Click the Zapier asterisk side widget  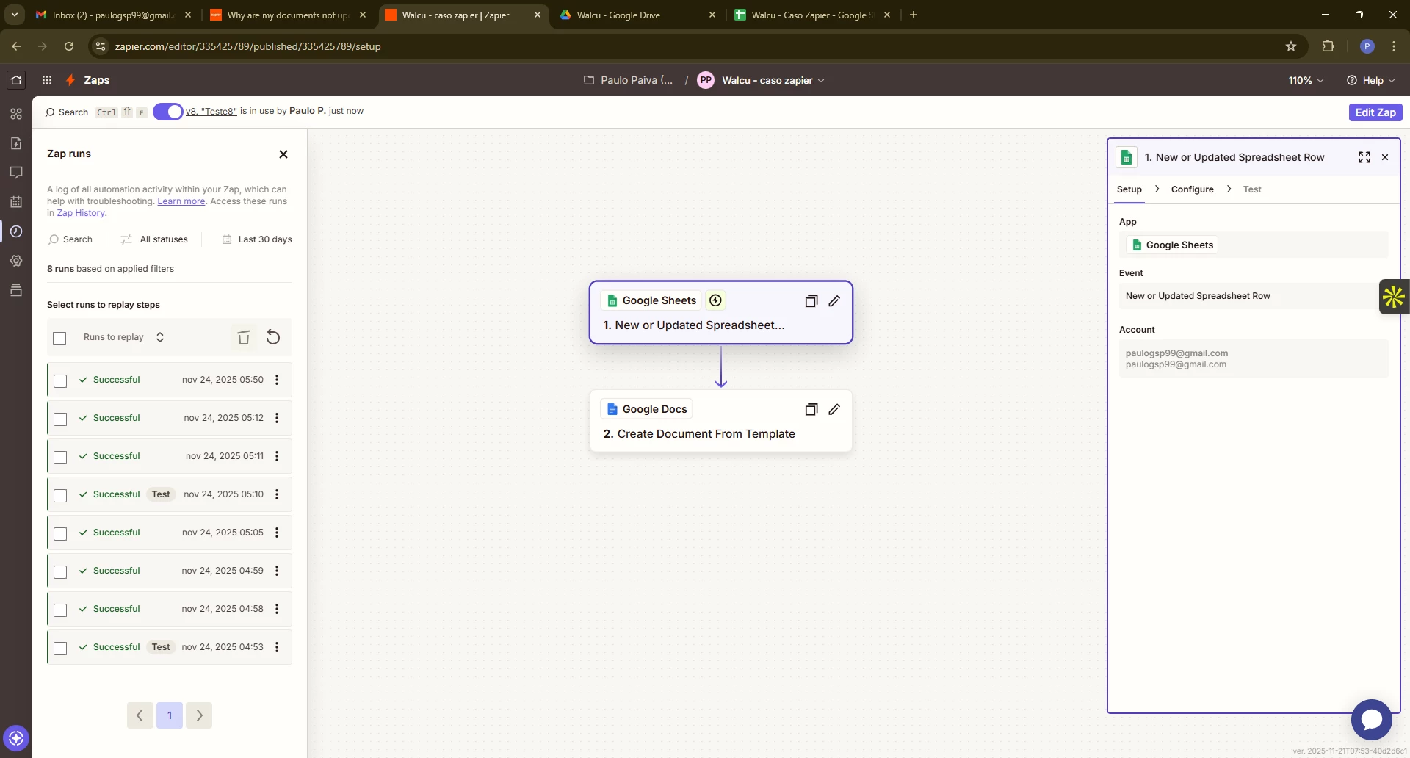pos(1394,297)
